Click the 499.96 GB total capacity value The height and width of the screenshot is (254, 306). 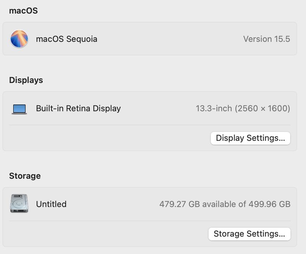pos(269,204)
